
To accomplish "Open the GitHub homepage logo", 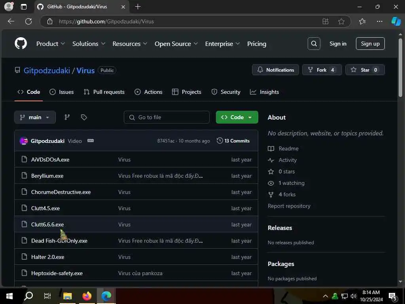I will (x=21, y=44).
